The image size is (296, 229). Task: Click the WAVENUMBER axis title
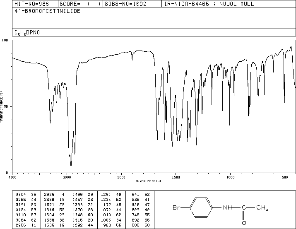tap(148, 181)
